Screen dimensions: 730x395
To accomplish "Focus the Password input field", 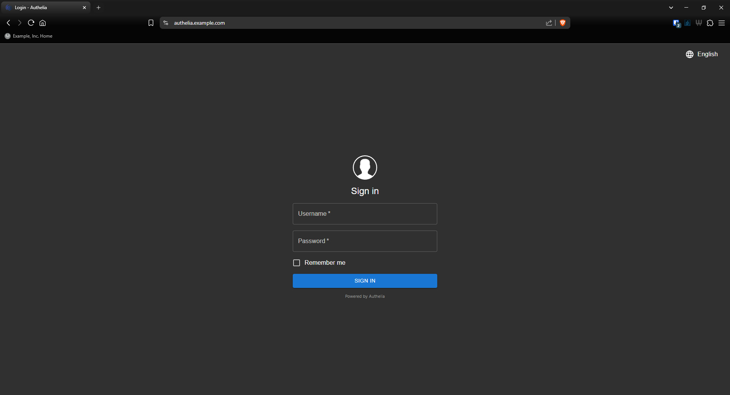I will click(365, 241).
